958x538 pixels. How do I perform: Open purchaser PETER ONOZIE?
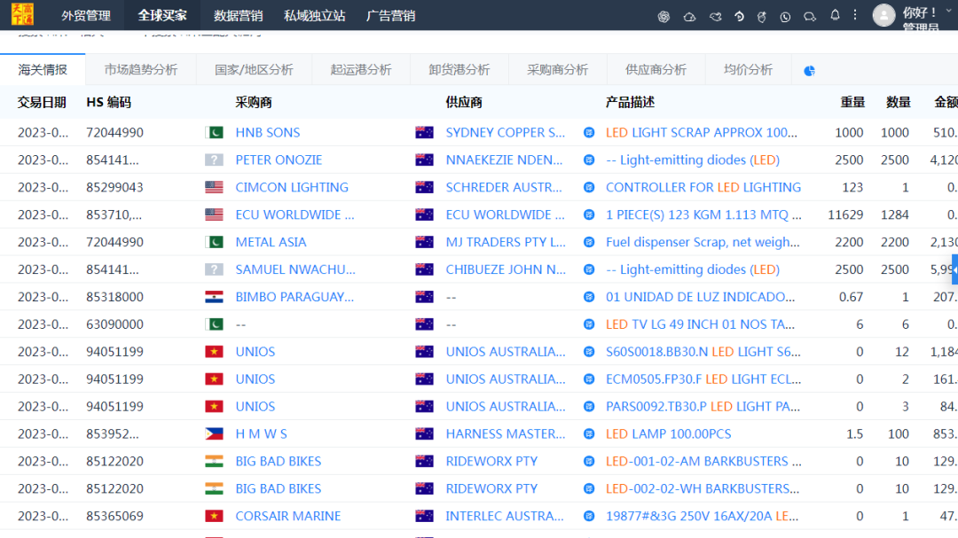tap(279, 160)
